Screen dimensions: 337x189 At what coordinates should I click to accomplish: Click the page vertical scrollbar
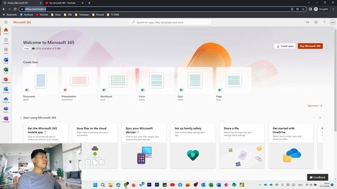click(335, 80)
